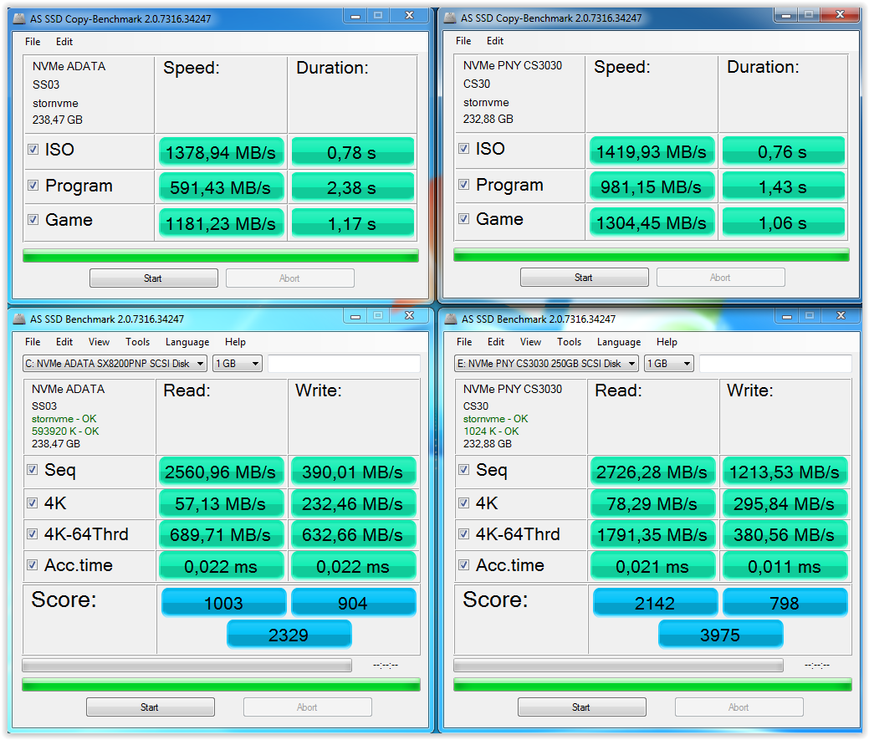Click gray progress bar in ADATA Benchmark window
The height and width of the screenshot is (740, 869).
click(x=187, y=665)
